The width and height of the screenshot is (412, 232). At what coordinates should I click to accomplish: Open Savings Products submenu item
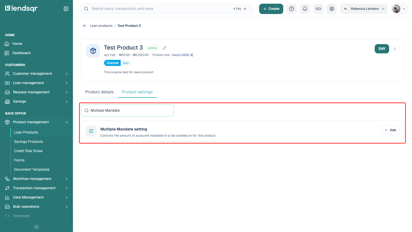[29, 142]
